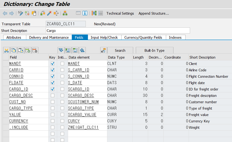Click the Built-In Type button
The width and height of the screenshot is (232, 142).
[154, 50]
